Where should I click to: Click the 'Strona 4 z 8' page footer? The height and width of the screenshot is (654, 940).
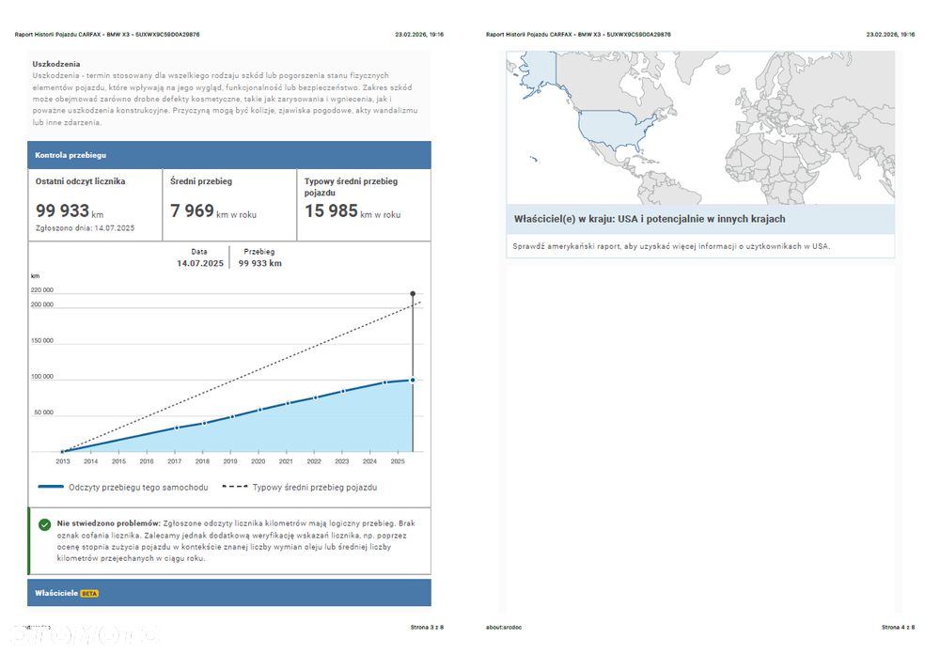pos(899,628)
